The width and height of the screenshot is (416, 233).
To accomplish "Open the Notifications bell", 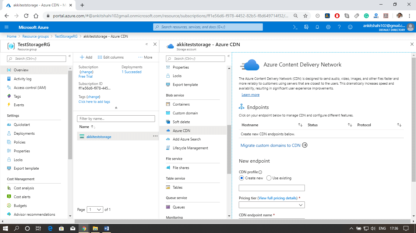I will click(317, 27).
